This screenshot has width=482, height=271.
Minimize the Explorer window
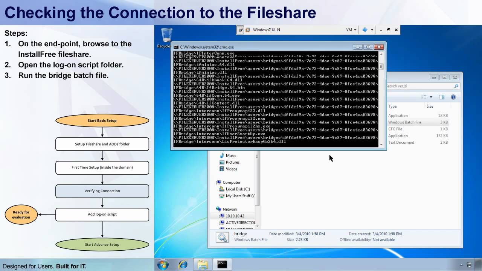click(434, 78)
